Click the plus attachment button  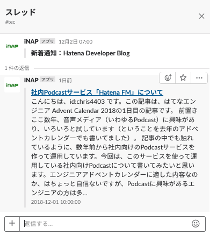pos(12,224)
